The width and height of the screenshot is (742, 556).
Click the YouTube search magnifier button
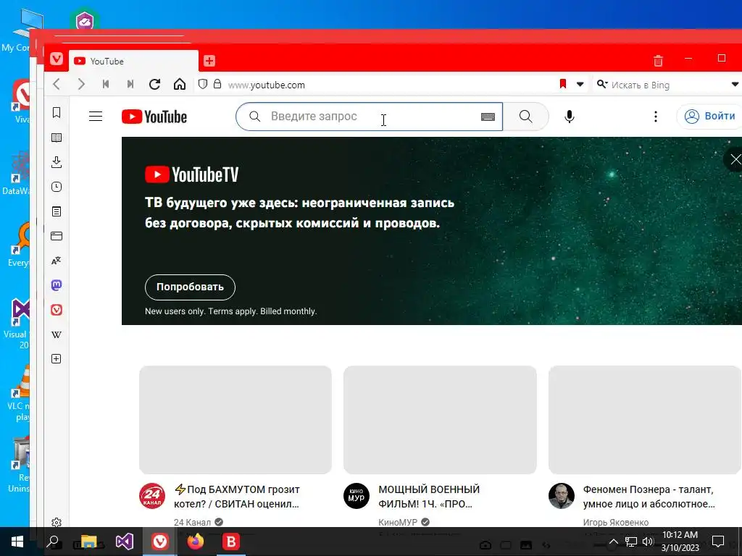tap(526, 117)
